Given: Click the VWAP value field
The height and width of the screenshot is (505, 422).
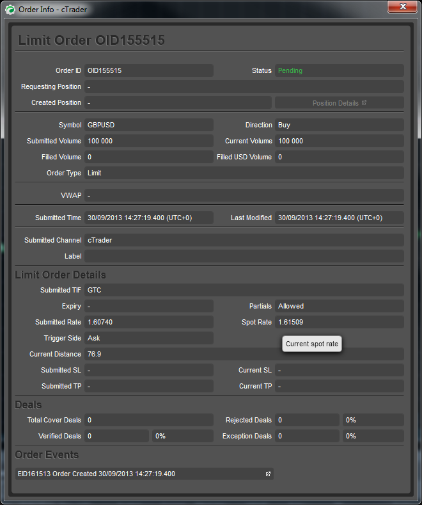Looking at the screenshot, I should [x=244, y=195].
